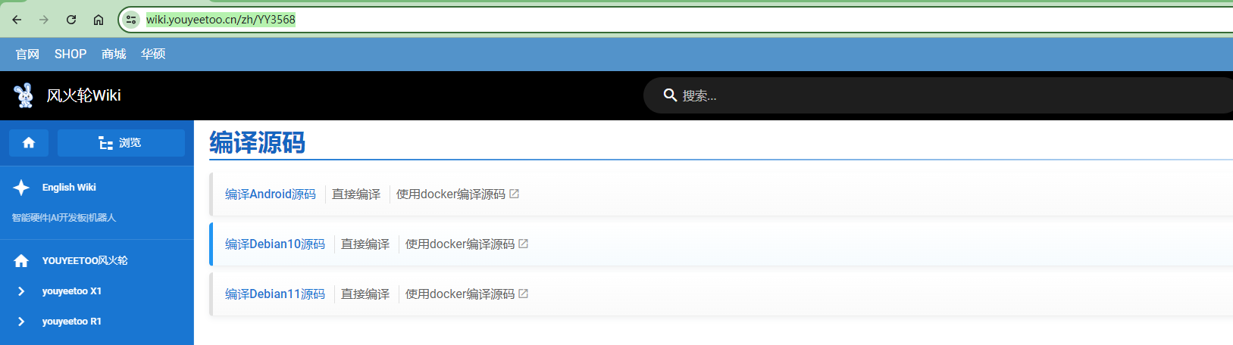The width and height of the screenshot is (1233, 345).
Task: Expand the youyeetoo R1 chevron
Action: point(21,322)
